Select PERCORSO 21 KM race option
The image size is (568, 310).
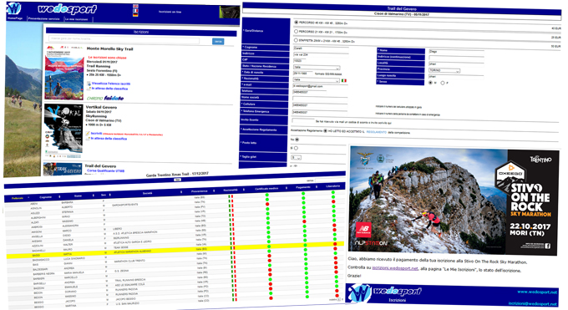296,32
